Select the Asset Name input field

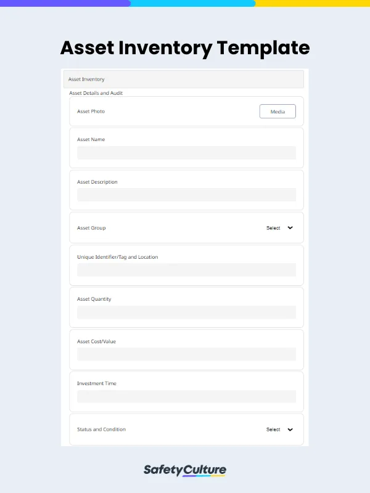point(186,153)
